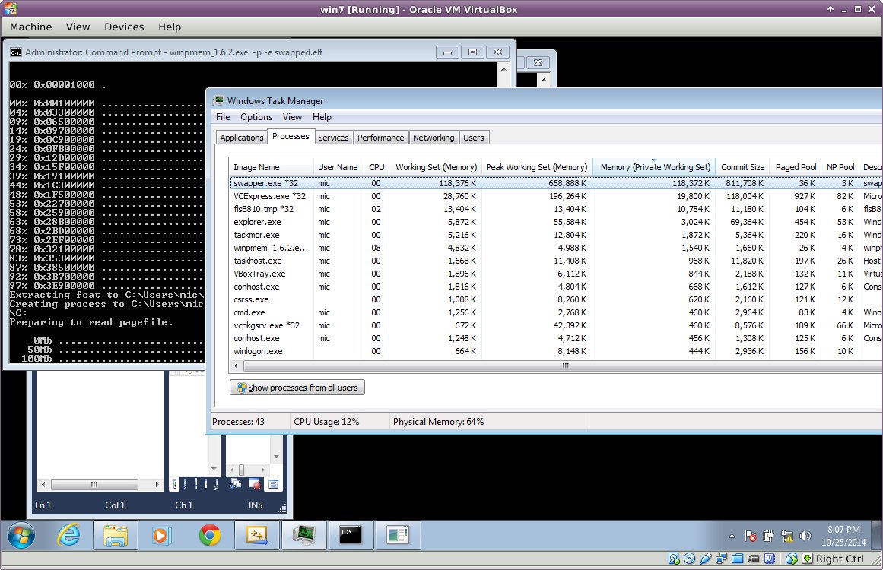The height and width of the screenshot is (570, 883).
Task: Click the VirtualBox shared folders indicator
Action: [737, 559]
